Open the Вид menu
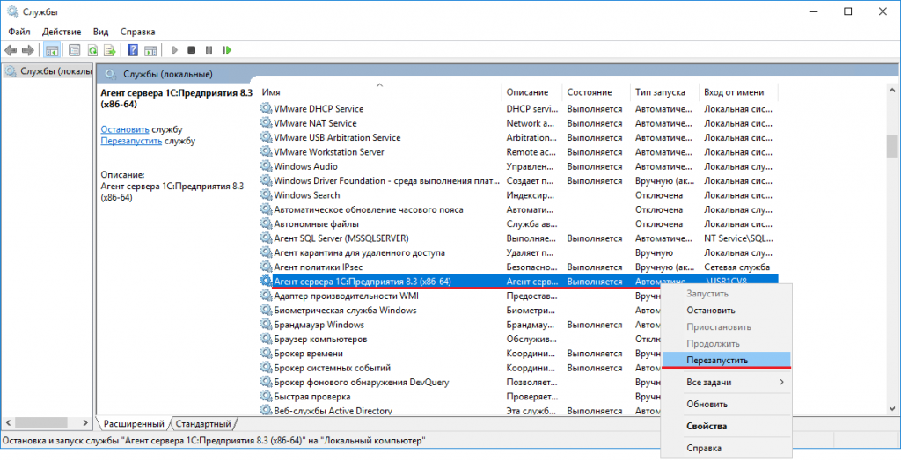Screen dimensions: 901x461 pyautogui.click(x=100, y=32)
